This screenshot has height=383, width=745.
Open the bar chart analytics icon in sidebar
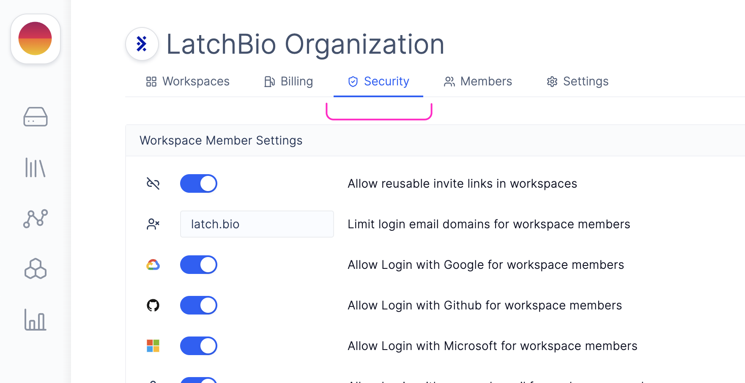[x=36, y=320]
